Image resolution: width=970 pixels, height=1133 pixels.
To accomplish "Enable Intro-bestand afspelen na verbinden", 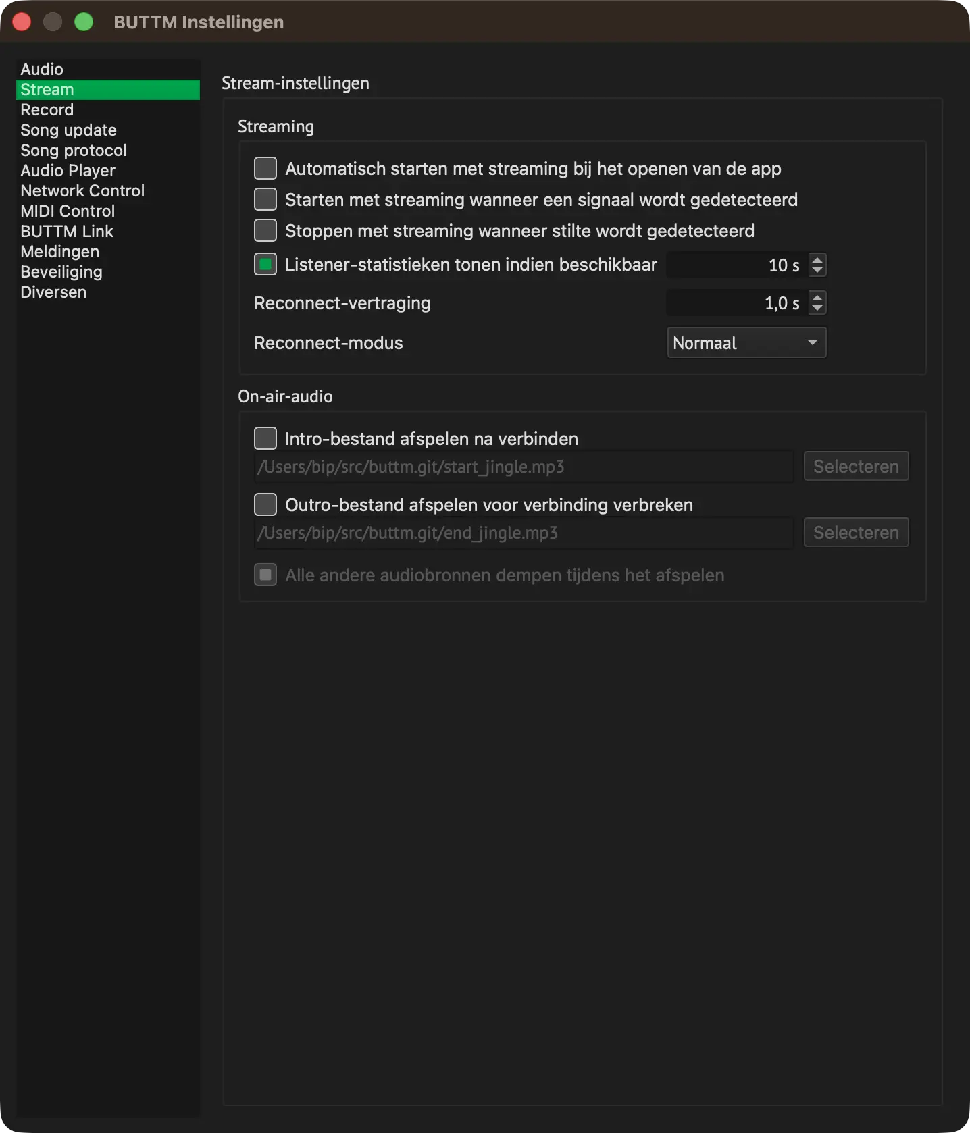I will click(x=265, y=438).
